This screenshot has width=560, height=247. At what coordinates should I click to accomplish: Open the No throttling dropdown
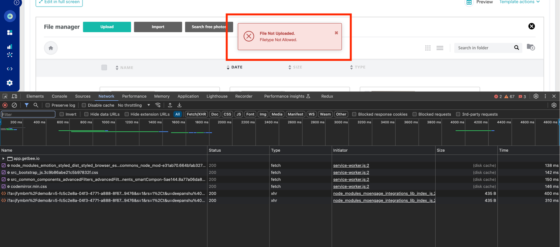(134, 105)
